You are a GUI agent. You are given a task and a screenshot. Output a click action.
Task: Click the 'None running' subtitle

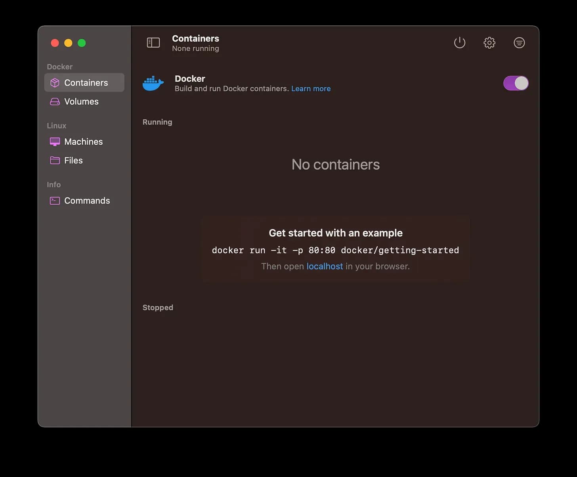pyautogui.click(x=195, y=48)
